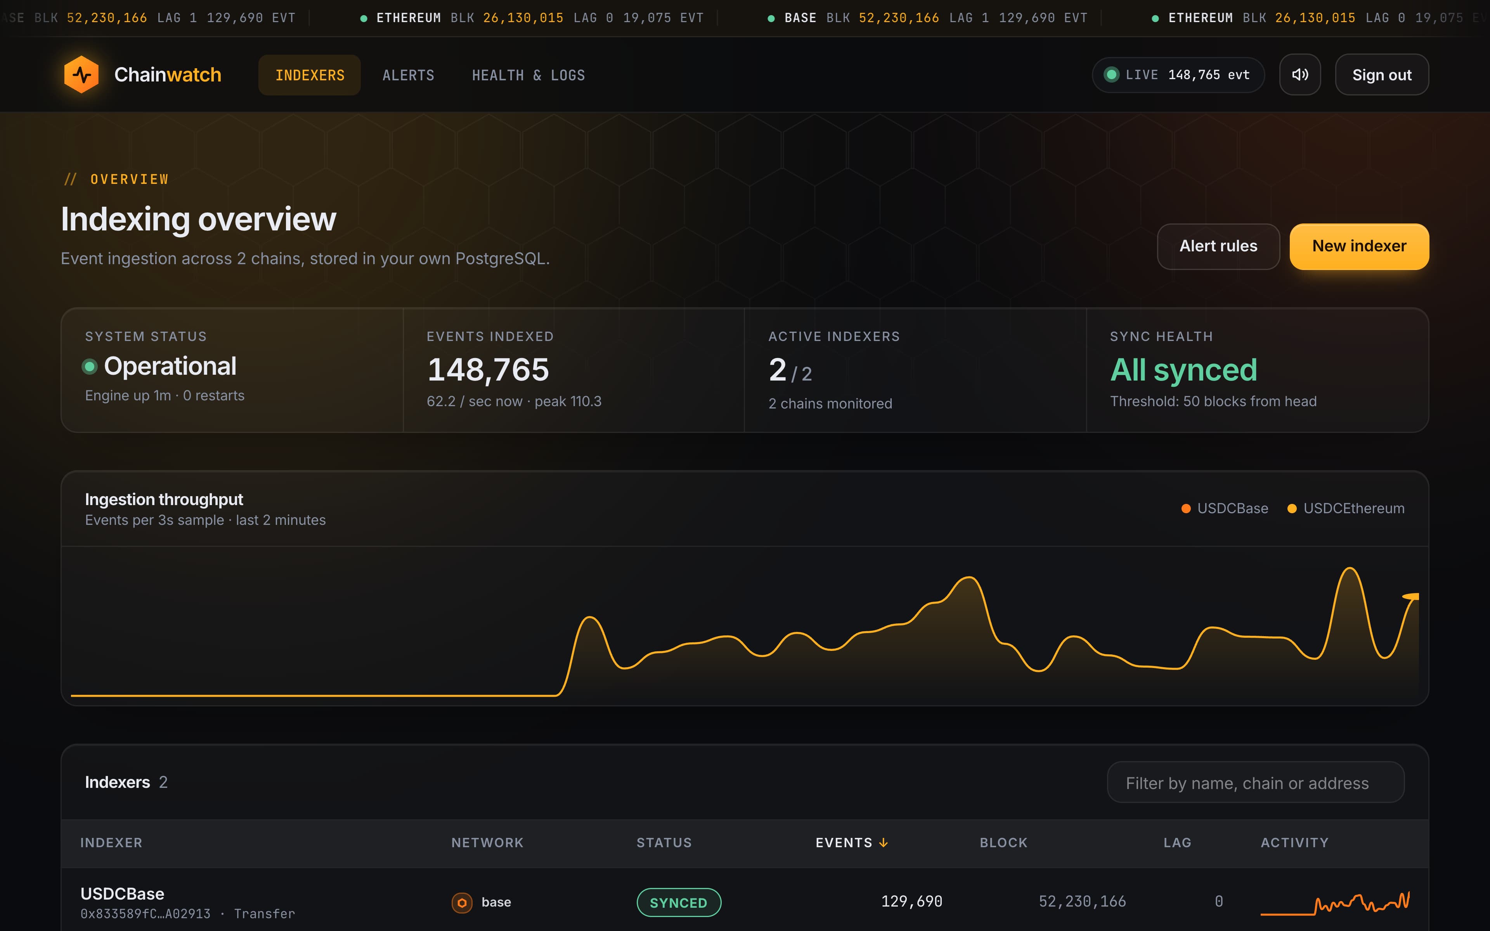Click Threshold: 50 blocks from head text
The width and height of the screenshot is (1490, 931).
(x=1213, y=401)
